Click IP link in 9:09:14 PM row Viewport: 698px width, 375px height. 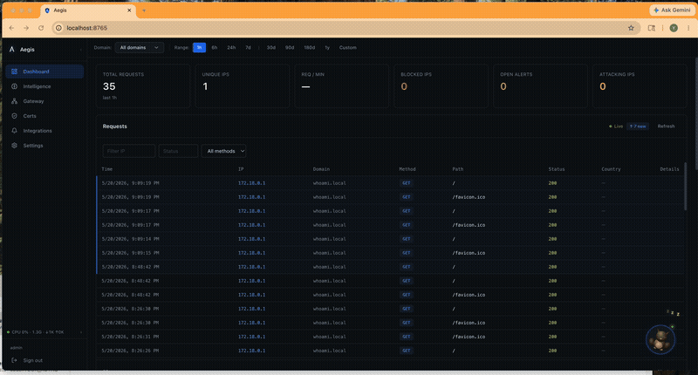click(x=251, y=239)
